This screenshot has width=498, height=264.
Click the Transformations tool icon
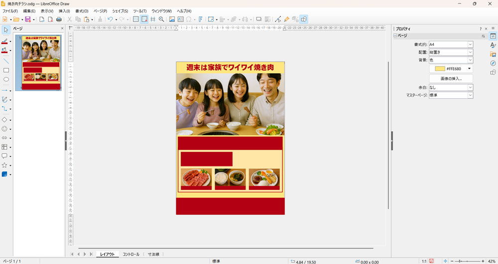click(211, 19)
